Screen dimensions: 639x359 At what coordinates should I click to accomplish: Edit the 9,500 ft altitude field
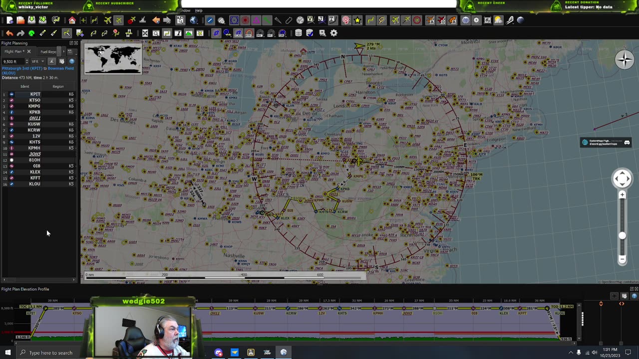click(12, 61)
